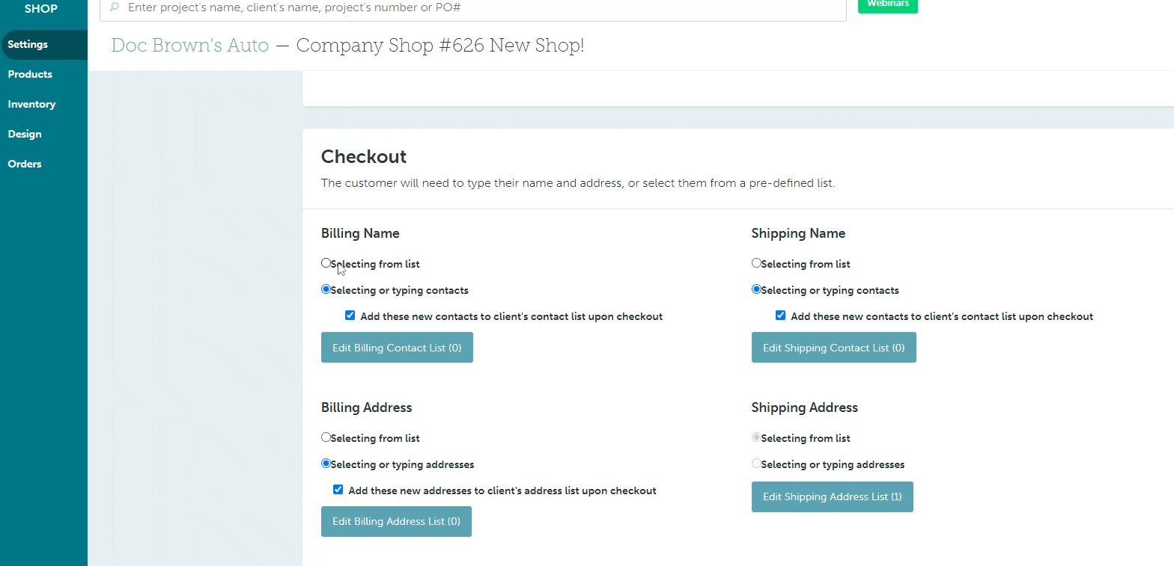
Task: Uncheck 'Add these new contacts' under Shipping Name
Action: pos(781,315)
